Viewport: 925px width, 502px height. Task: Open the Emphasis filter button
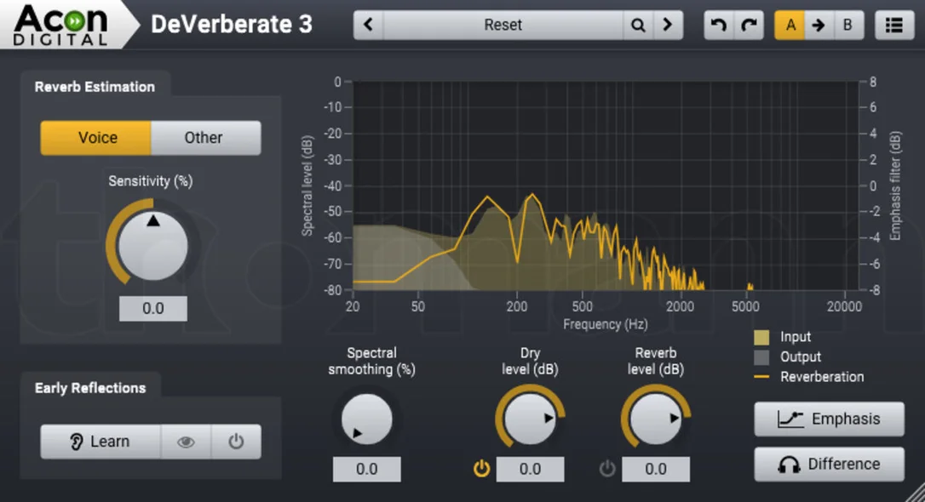click(829, 419)
